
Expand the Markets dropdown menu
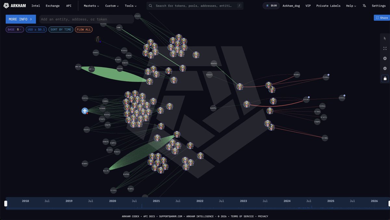click(x=91, y=6)
